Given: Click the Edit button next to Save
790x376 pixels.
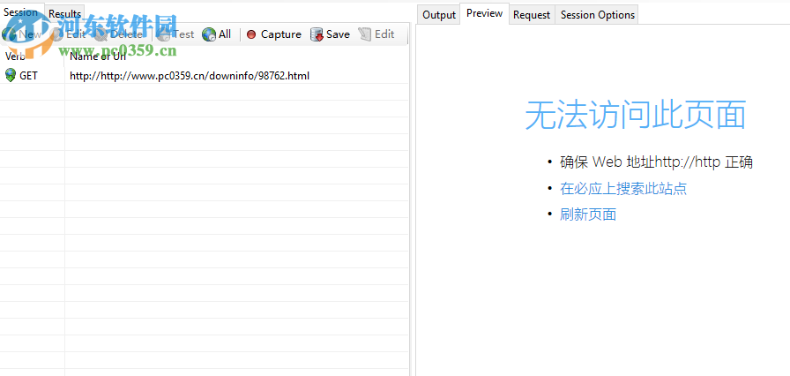Looking at the screenshot, I should 376,34.
